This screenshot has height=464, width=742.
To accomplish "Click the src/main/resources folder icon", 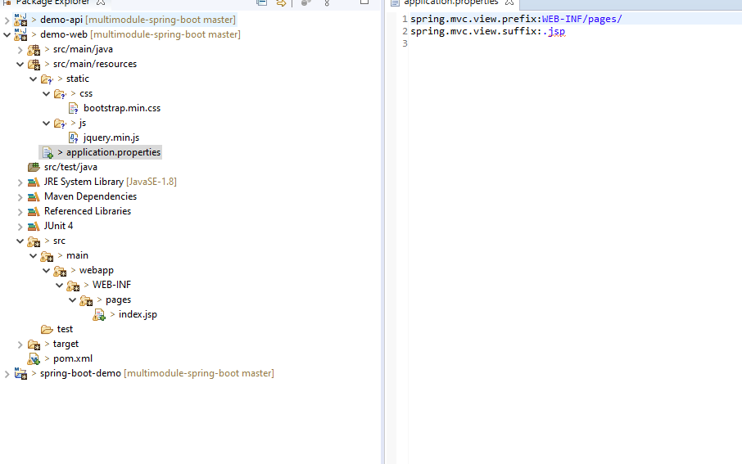I will [x=34, y=65].
